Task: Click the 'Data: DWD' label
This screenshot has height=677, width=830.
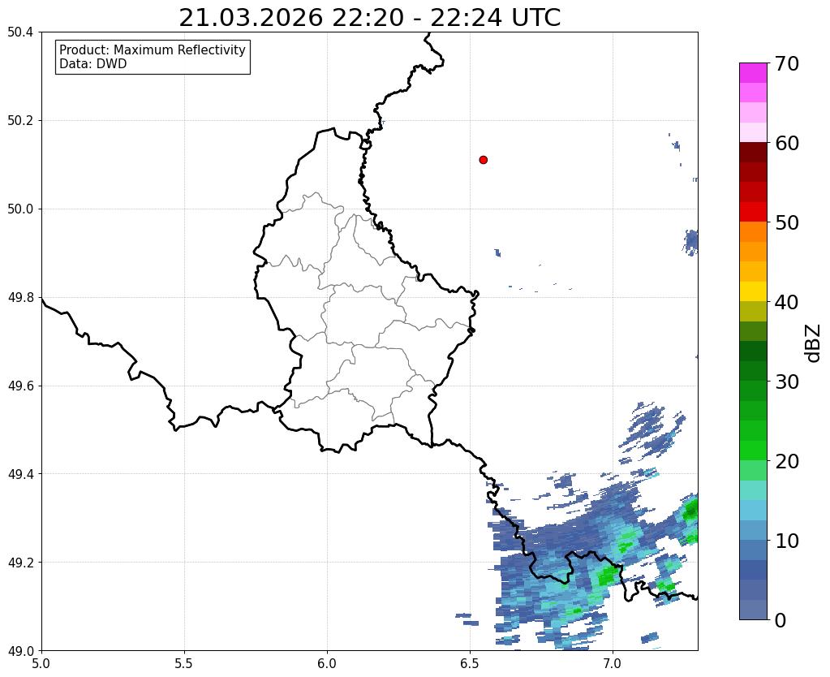Action: (x=93, y=64)
